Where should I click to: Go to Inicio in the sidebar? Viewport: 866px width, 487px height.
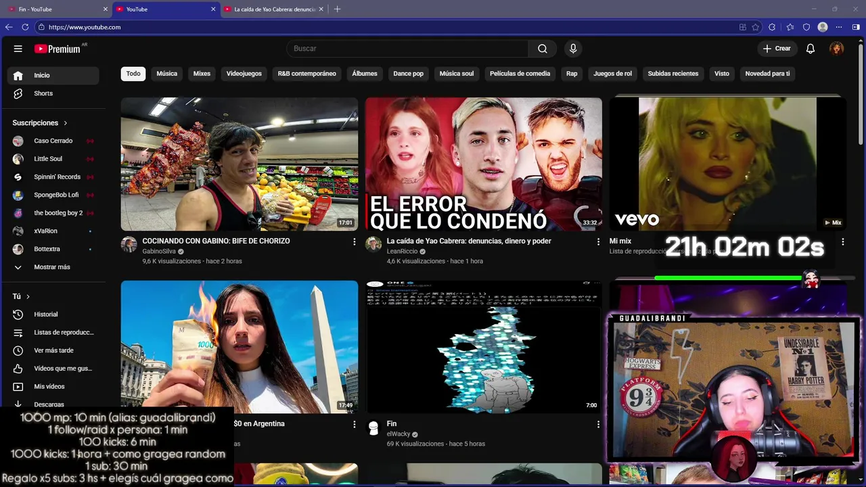(53, 75)
